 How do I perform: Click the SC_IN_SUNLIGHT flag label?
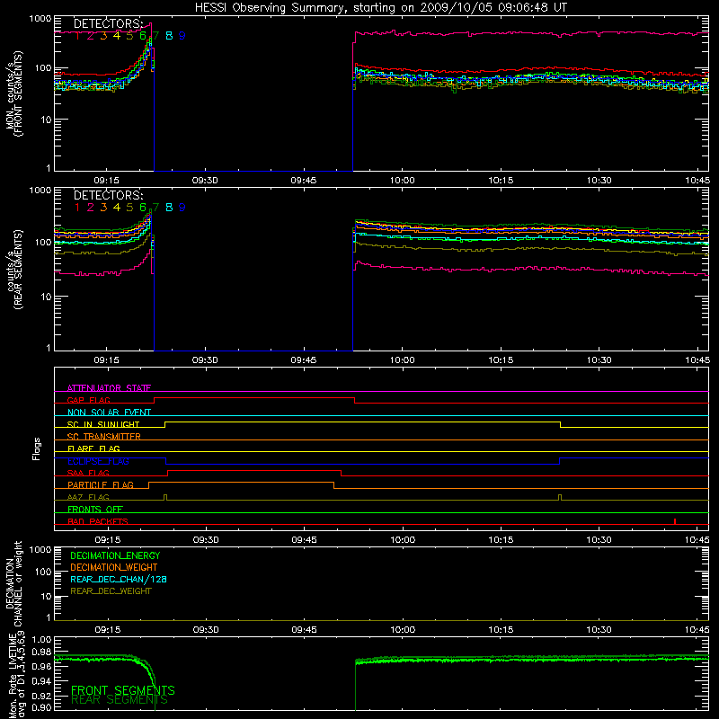pos(103,424)
